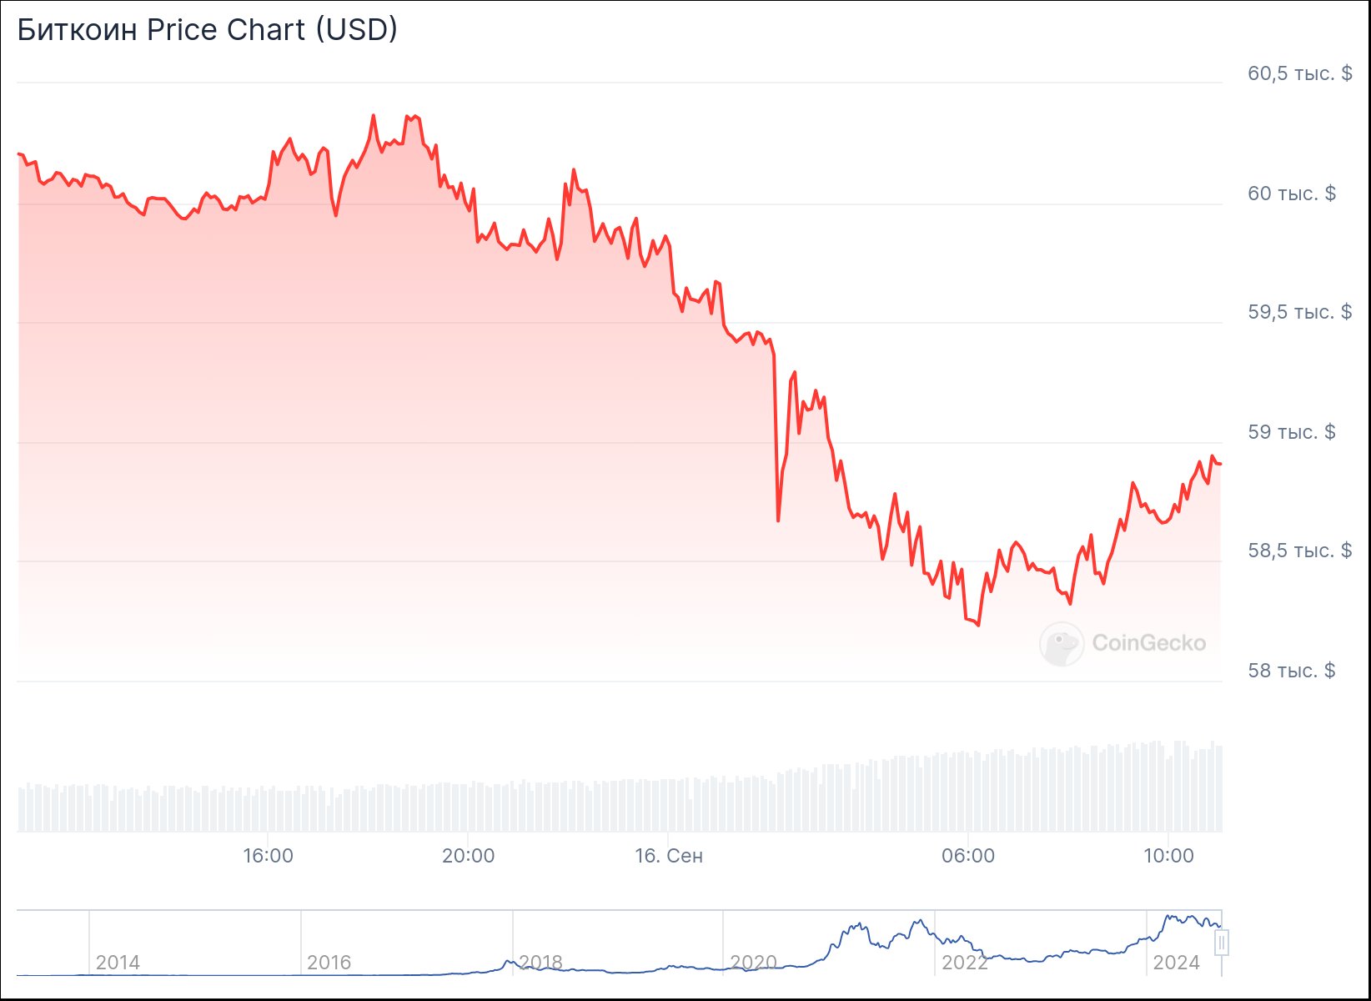Click the 16:00 time axis label
Image resolution: width=1371 pixels, height=1001 pixels.
[268, 856]
